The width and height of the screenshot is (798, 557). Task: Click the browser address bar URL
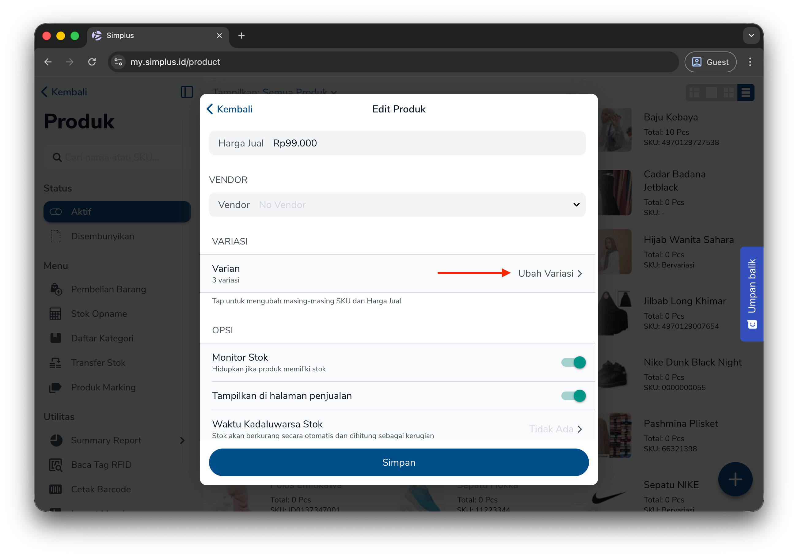175,62
